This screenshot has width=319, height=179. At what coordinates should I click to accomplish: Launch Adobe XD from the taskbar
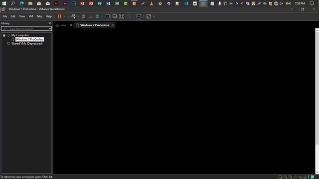point(65,3)
